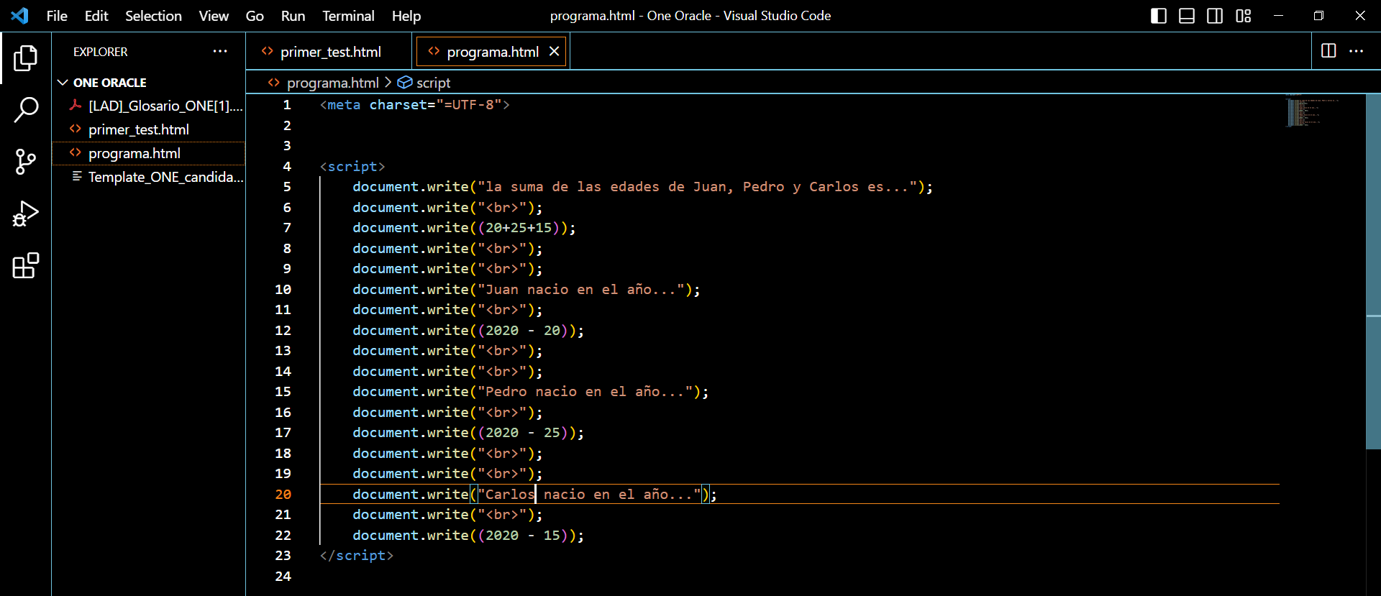Open the File menu

tap(57, 16)
